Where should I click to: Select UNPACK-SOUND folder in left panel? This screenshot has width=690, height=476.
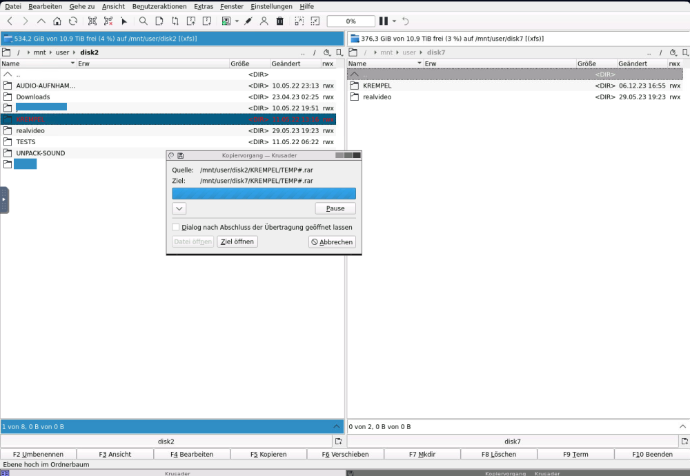point(168,153)
